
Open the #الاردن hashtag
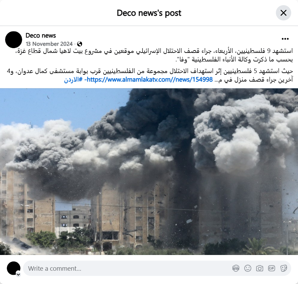(73, 80)
